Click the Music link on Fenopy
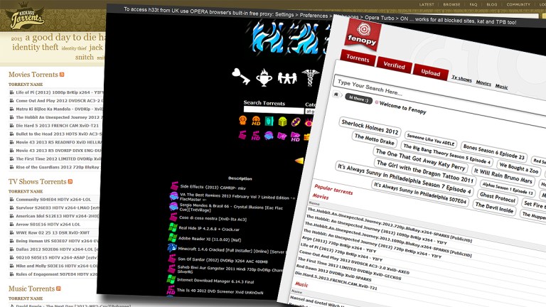Image resolution: width=546 pixels, height=307 pixels. [501, 86]
